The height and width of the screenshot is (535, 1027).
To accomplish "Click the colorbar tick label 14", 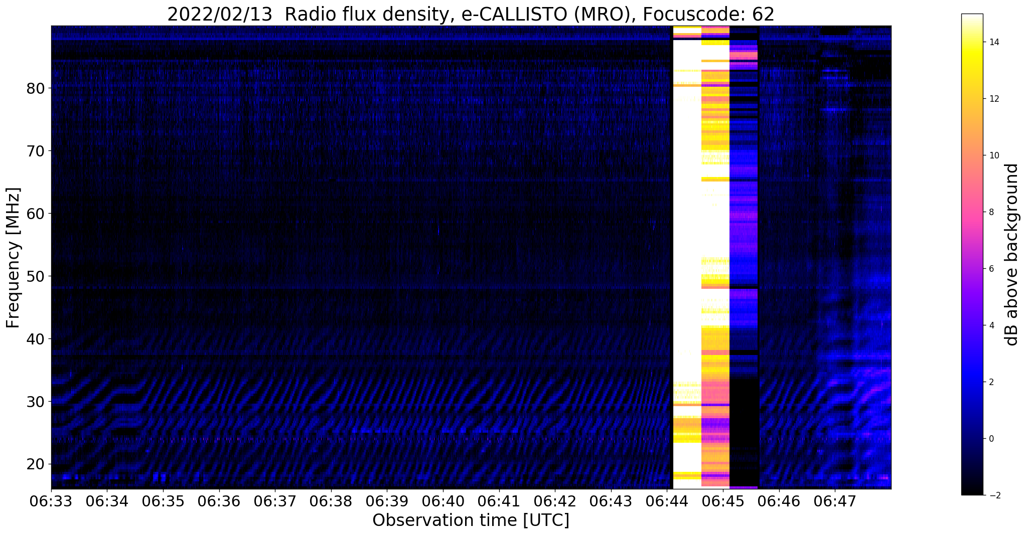I will click(x=993, y=42).
